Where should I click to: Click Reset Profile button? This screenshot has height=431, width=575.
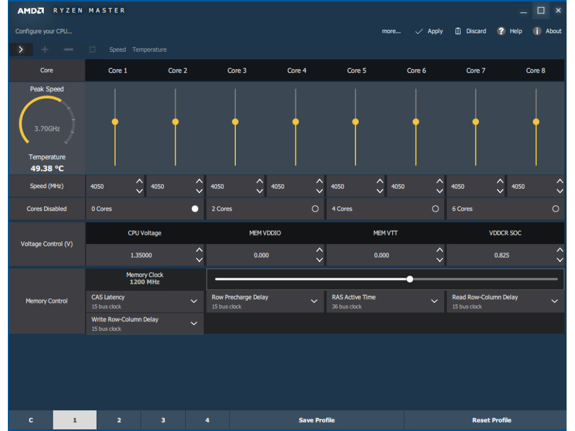(x=491, y=420)
